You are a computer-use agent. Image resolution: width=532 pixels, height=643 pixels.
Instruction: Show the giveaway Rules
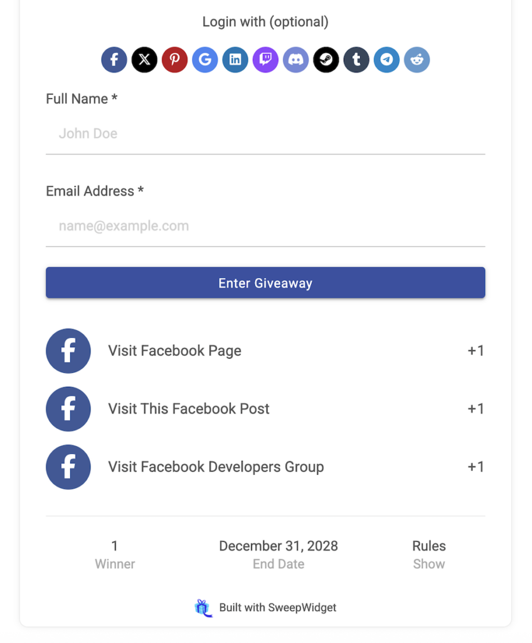tap(429, 563)
